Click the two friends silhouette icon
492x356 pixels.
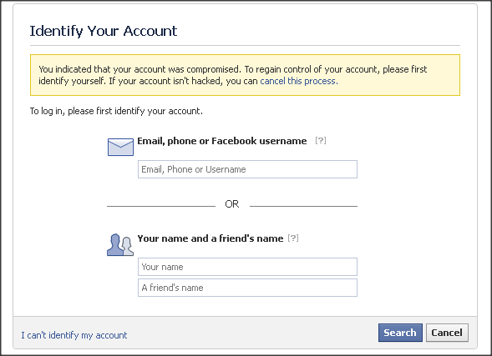120,244
